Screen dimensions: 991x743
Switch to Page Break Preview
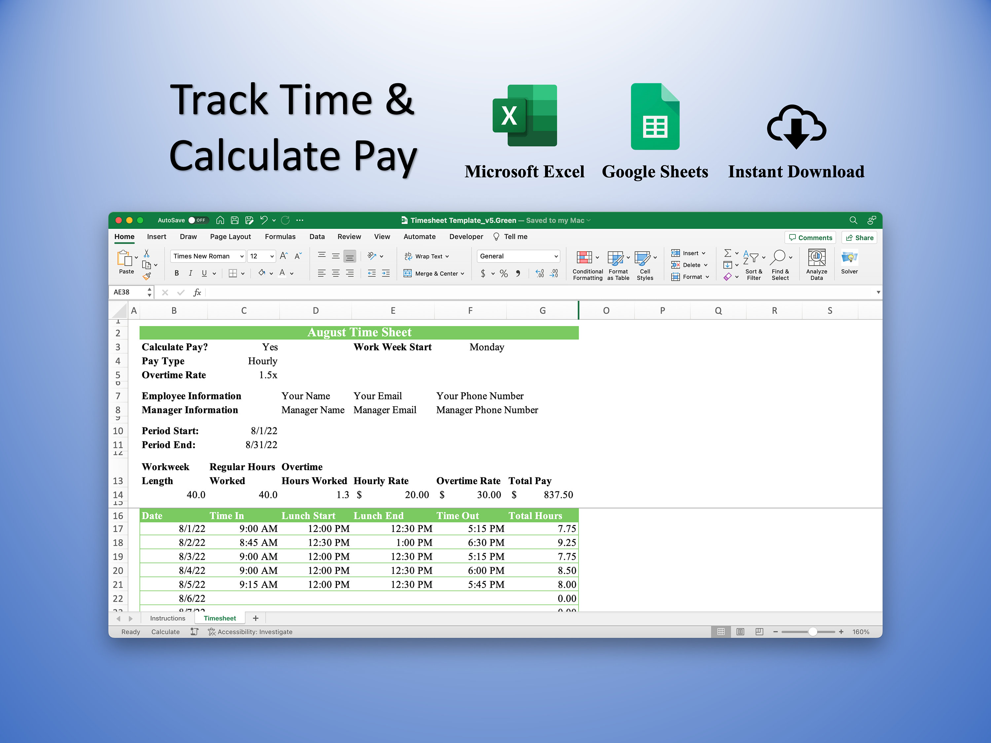coord(759,631)
